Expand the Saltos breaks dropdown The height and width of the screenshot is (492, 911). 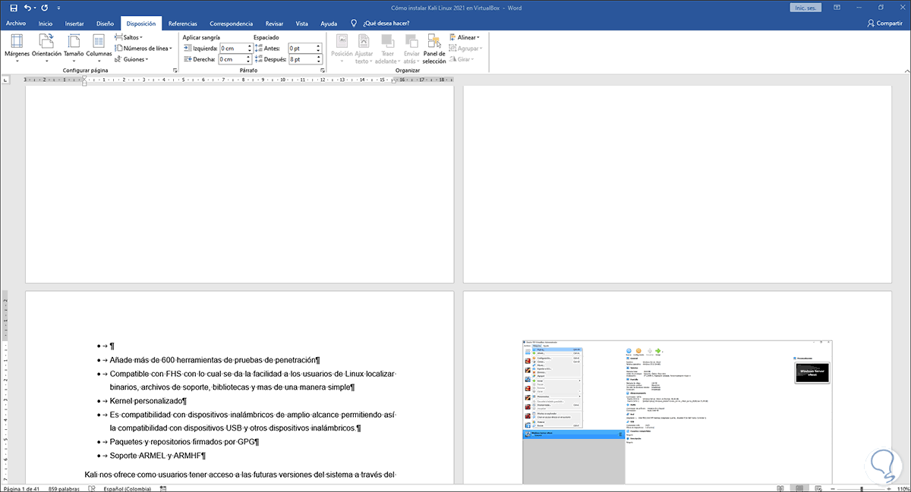pos(128,36)
